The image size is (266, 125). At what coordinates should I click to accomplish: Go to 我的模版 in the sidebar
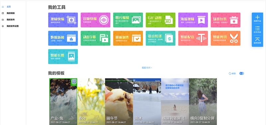(x=11, y=13)
